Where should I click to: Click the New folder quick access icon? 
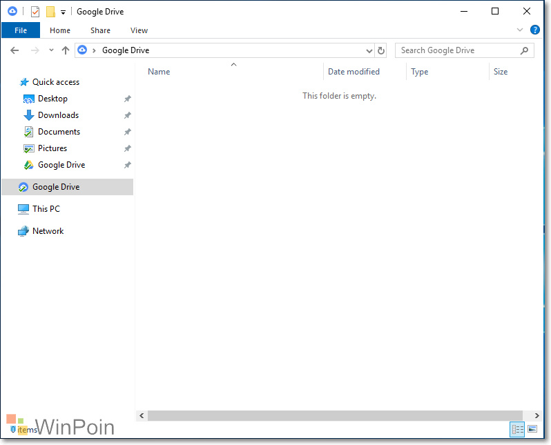(x=50, y=12)
